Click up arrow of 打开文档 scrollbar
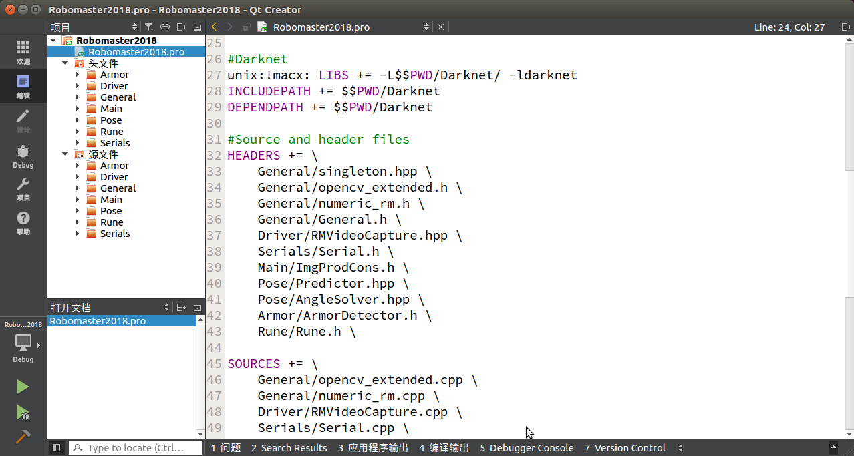 click(x=200, y=320)
